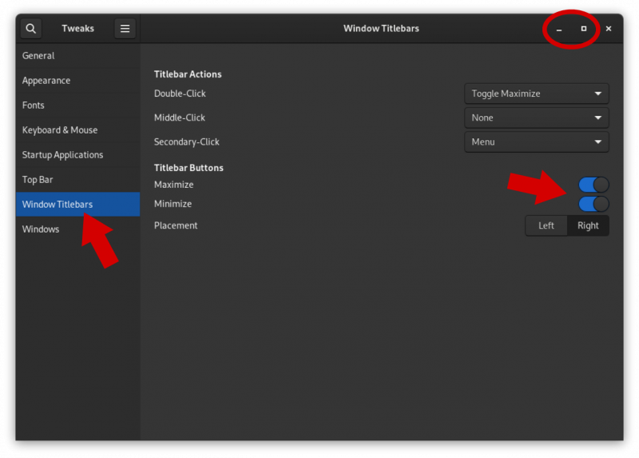
Task: Minimize the Tweaks window
Action: click(559, 29)
